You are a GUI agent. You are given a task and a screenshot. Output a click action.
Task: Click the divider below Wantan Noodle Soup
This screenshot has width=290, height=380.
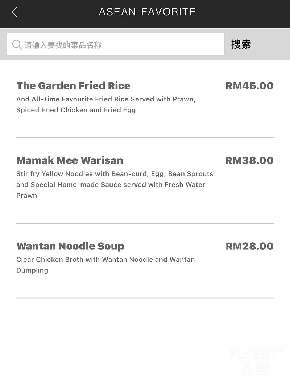[x=145, y=298]
